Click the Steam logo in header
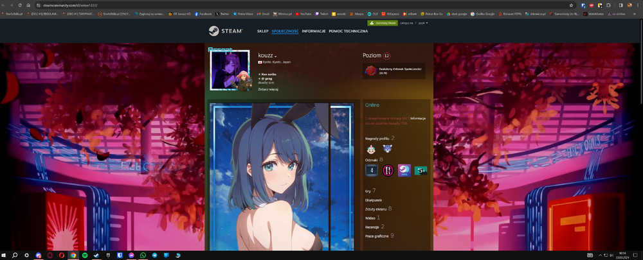The height and width of the screenshot is (260, 643). coord(226,31)
